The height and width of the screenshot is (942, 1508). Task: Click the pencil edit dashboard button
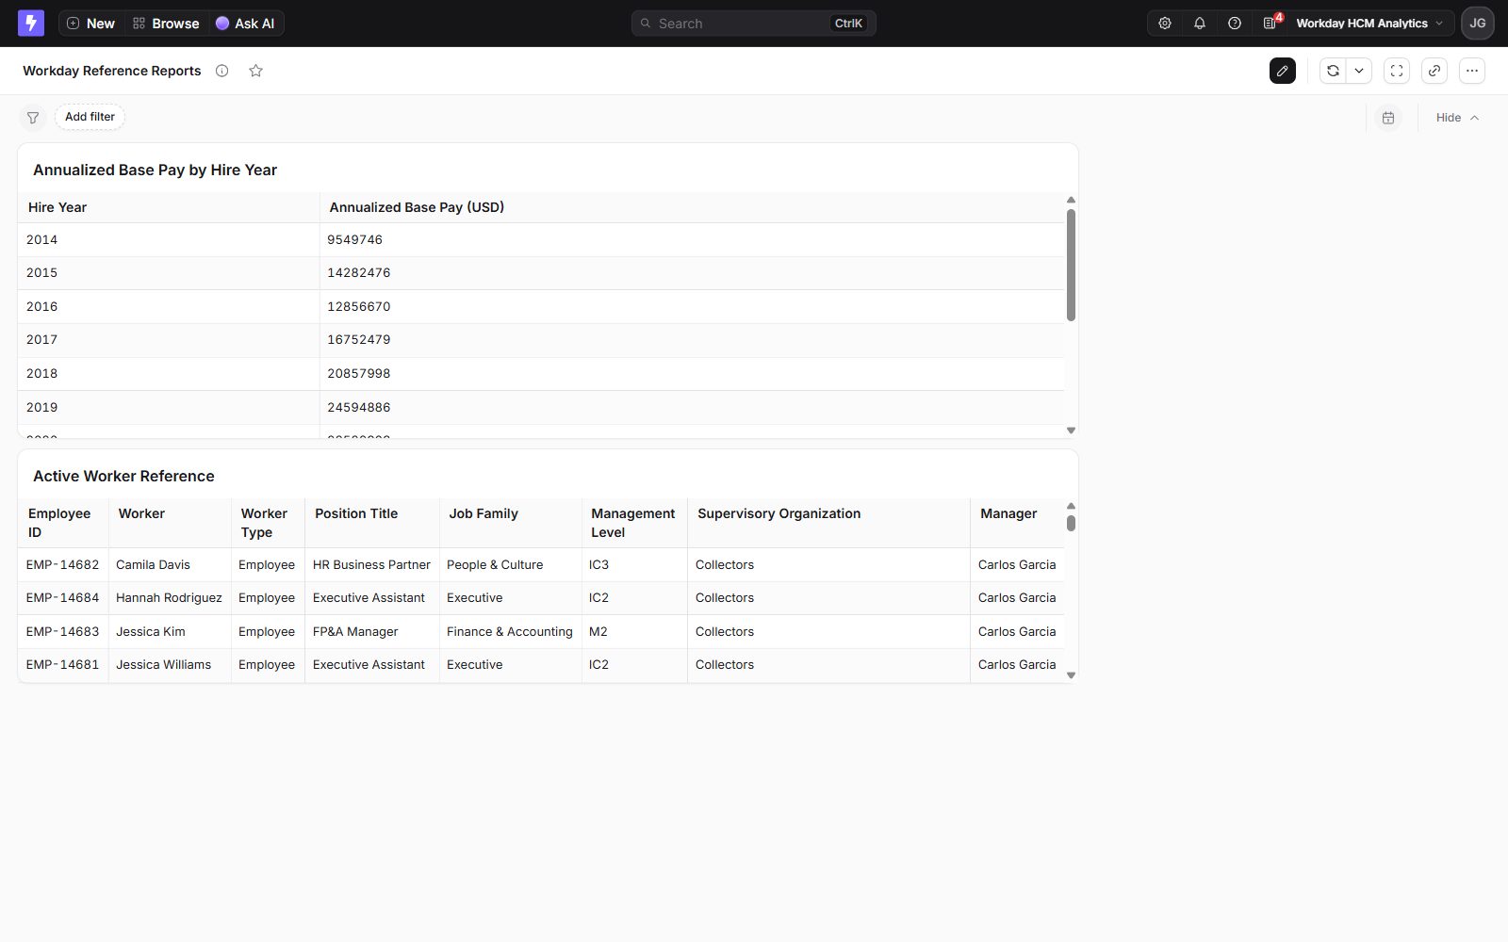tap(1283, 71)
